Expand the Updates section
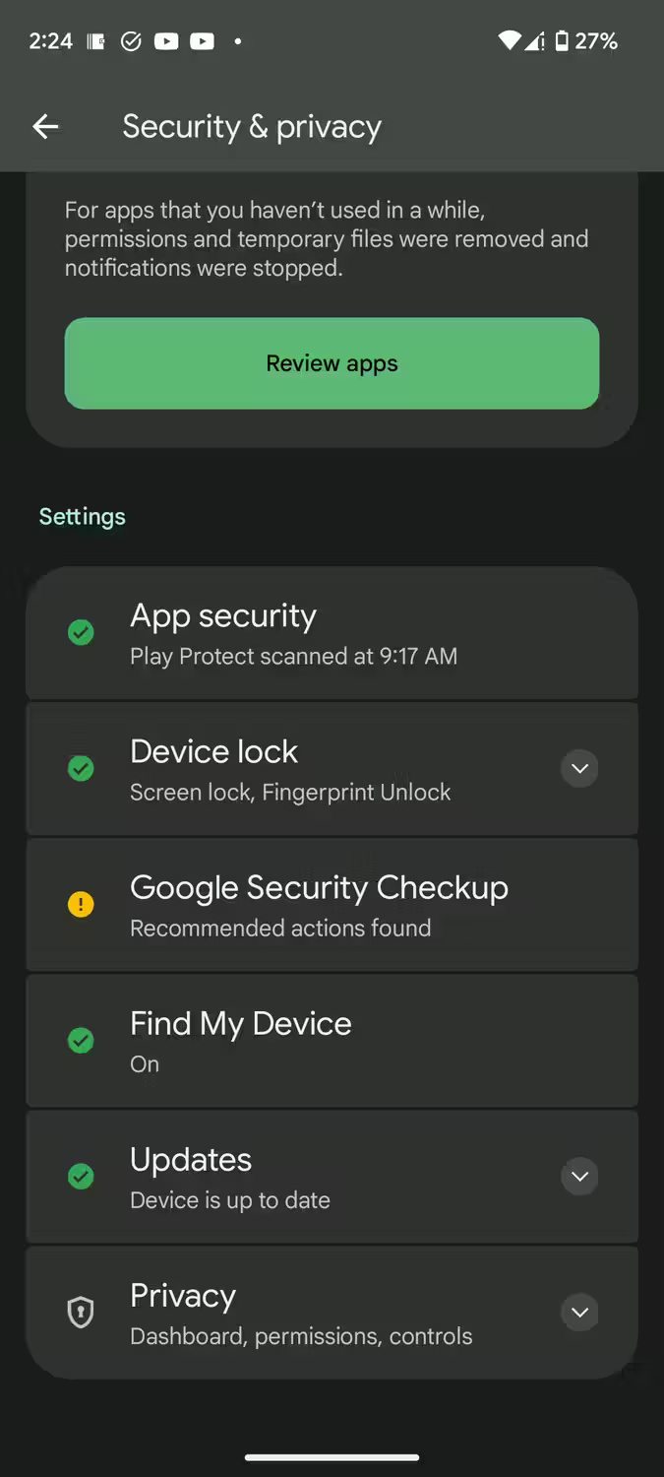The image size is (664, 1477). [579, 1176]
